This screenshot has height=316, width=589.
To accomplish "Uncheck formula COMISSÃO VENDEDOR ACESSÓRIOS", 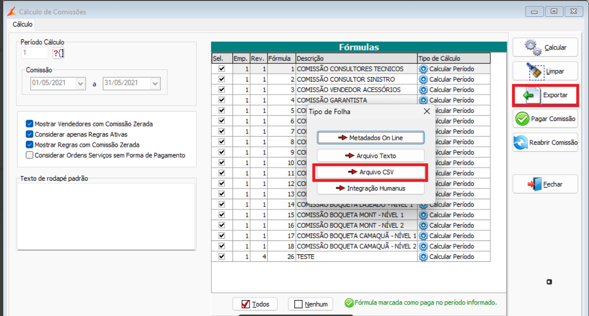I will coord(221,89).
